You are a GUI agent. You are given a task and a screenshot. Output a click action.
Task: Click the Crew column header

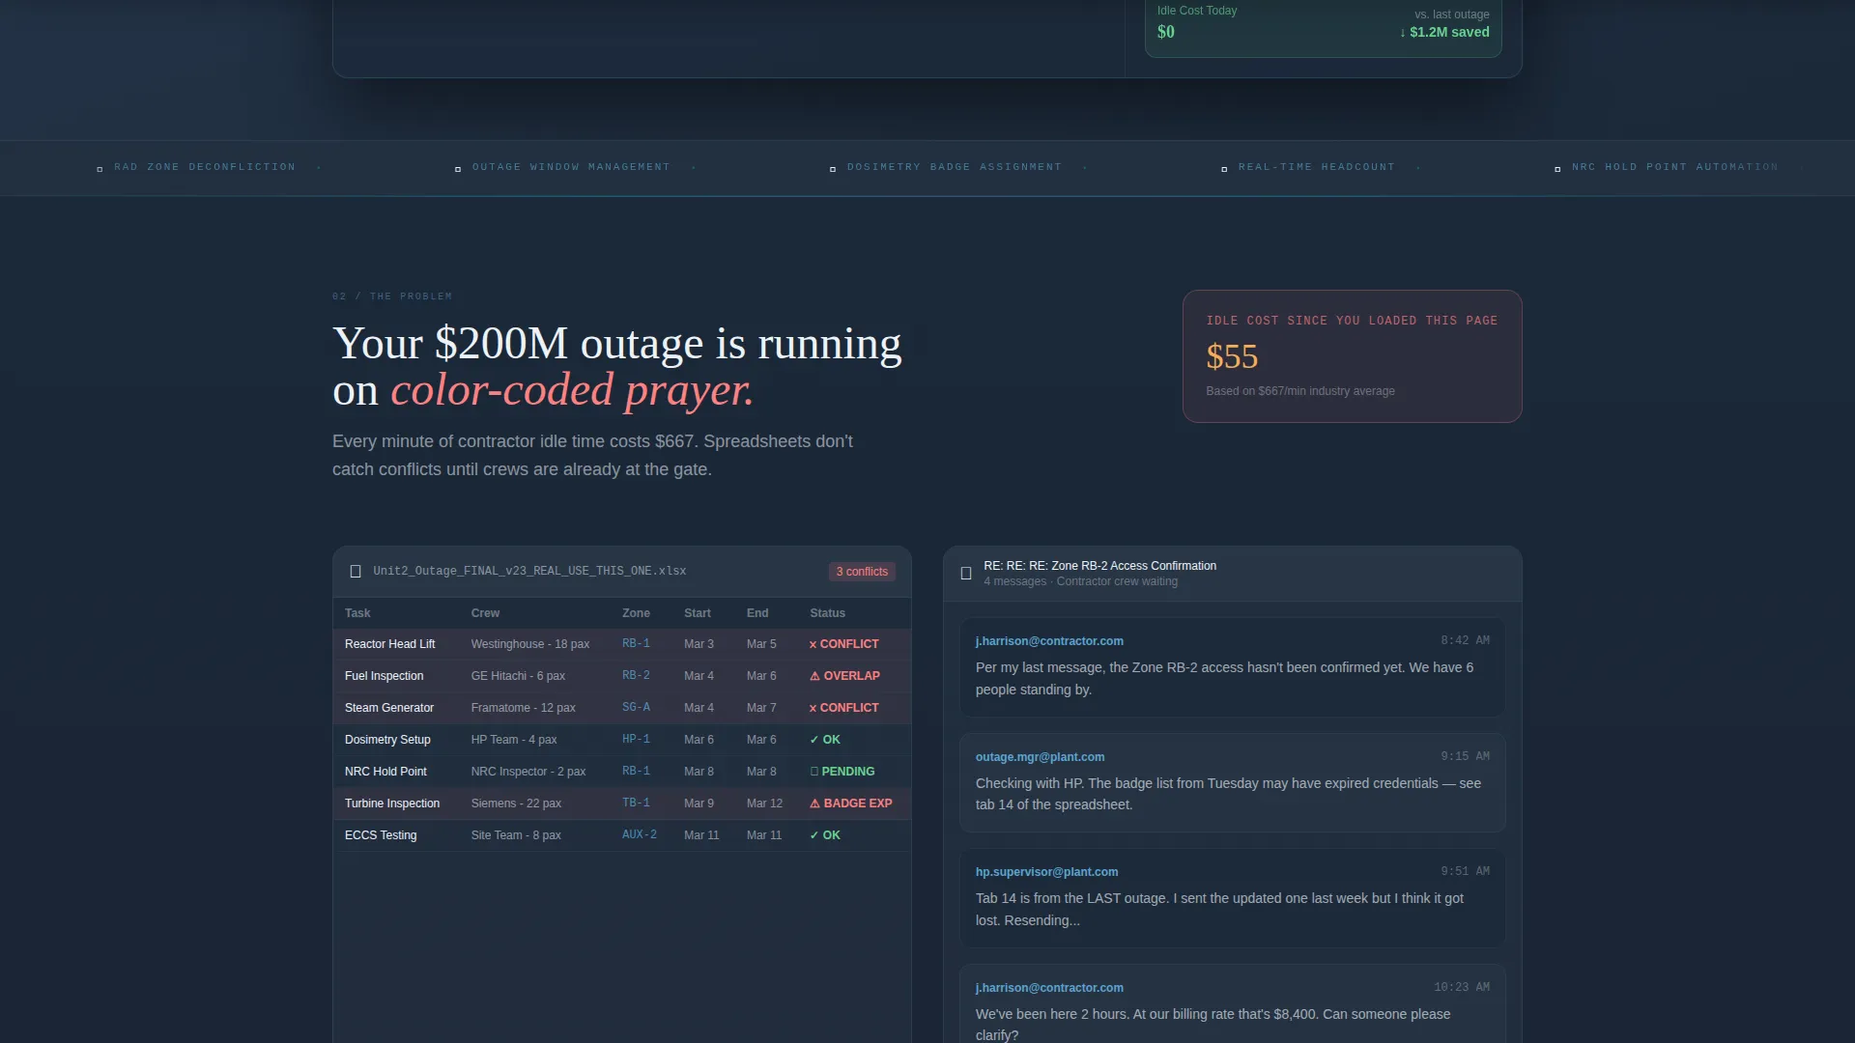485,613
